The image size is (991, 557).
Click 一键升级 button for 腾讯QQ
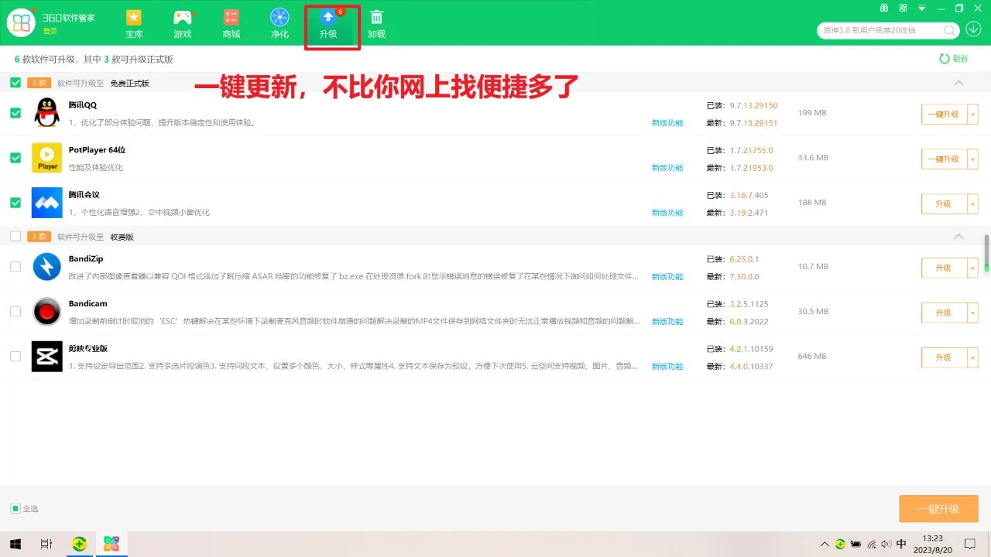pos(944,114)
